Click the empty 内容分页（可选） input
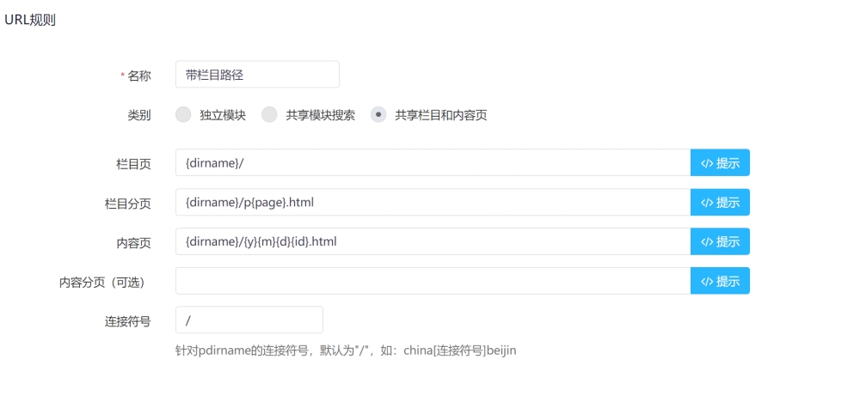The height and width of the screenshot is (396, 860). point(433,281)
